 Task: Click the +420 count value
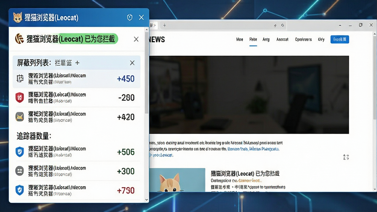click(126, 117)
